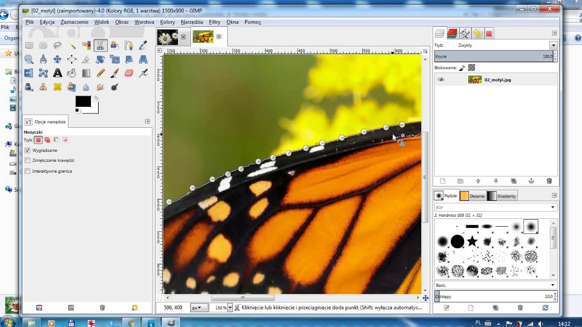Select the Color Picker tool
Viewport: 582px width, 327px height.
coord(143,45)
